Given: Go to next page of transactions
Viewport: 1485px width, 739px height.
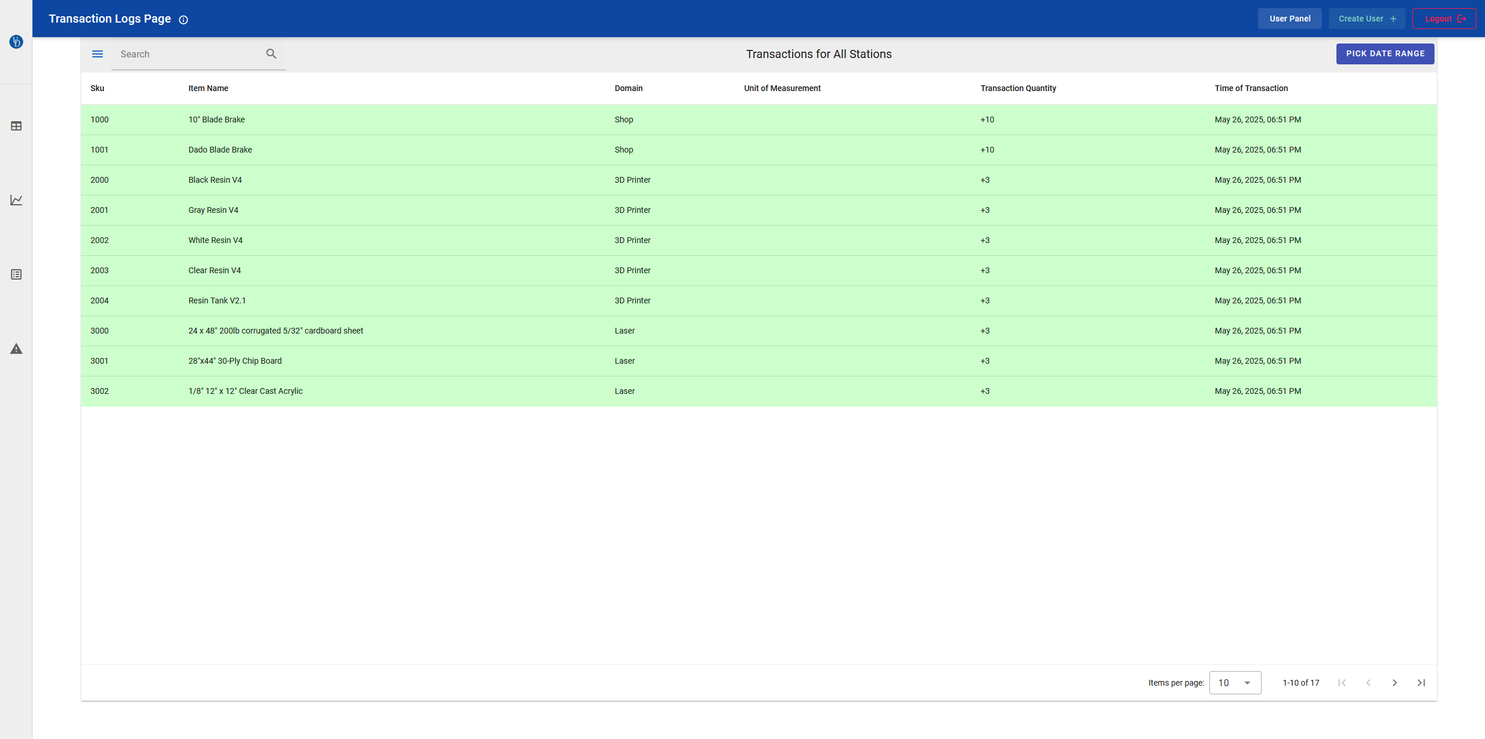Looking at the screenshot, I should coord(1394,683).
